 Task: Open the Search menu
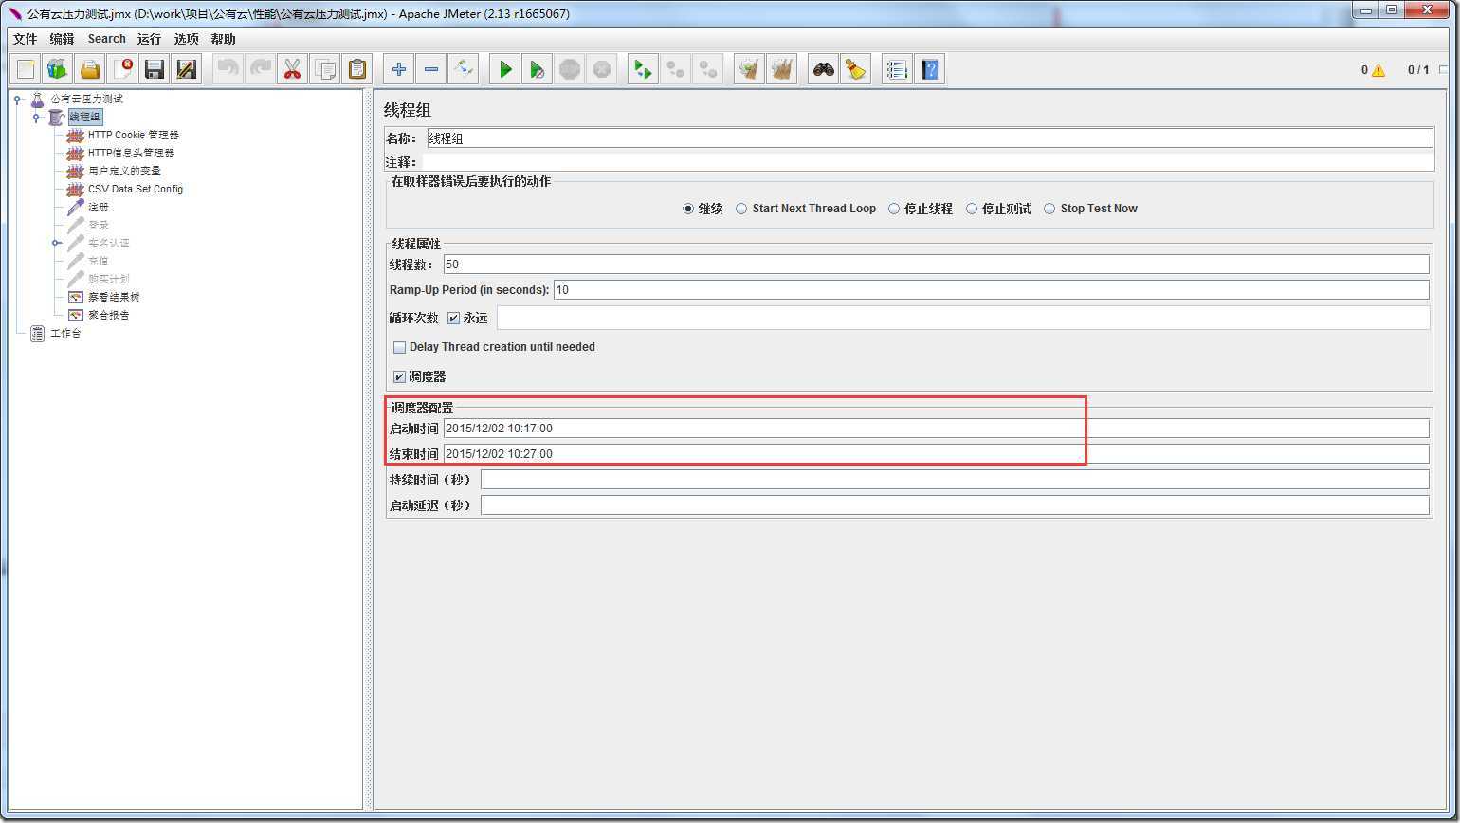click(106, 39)
